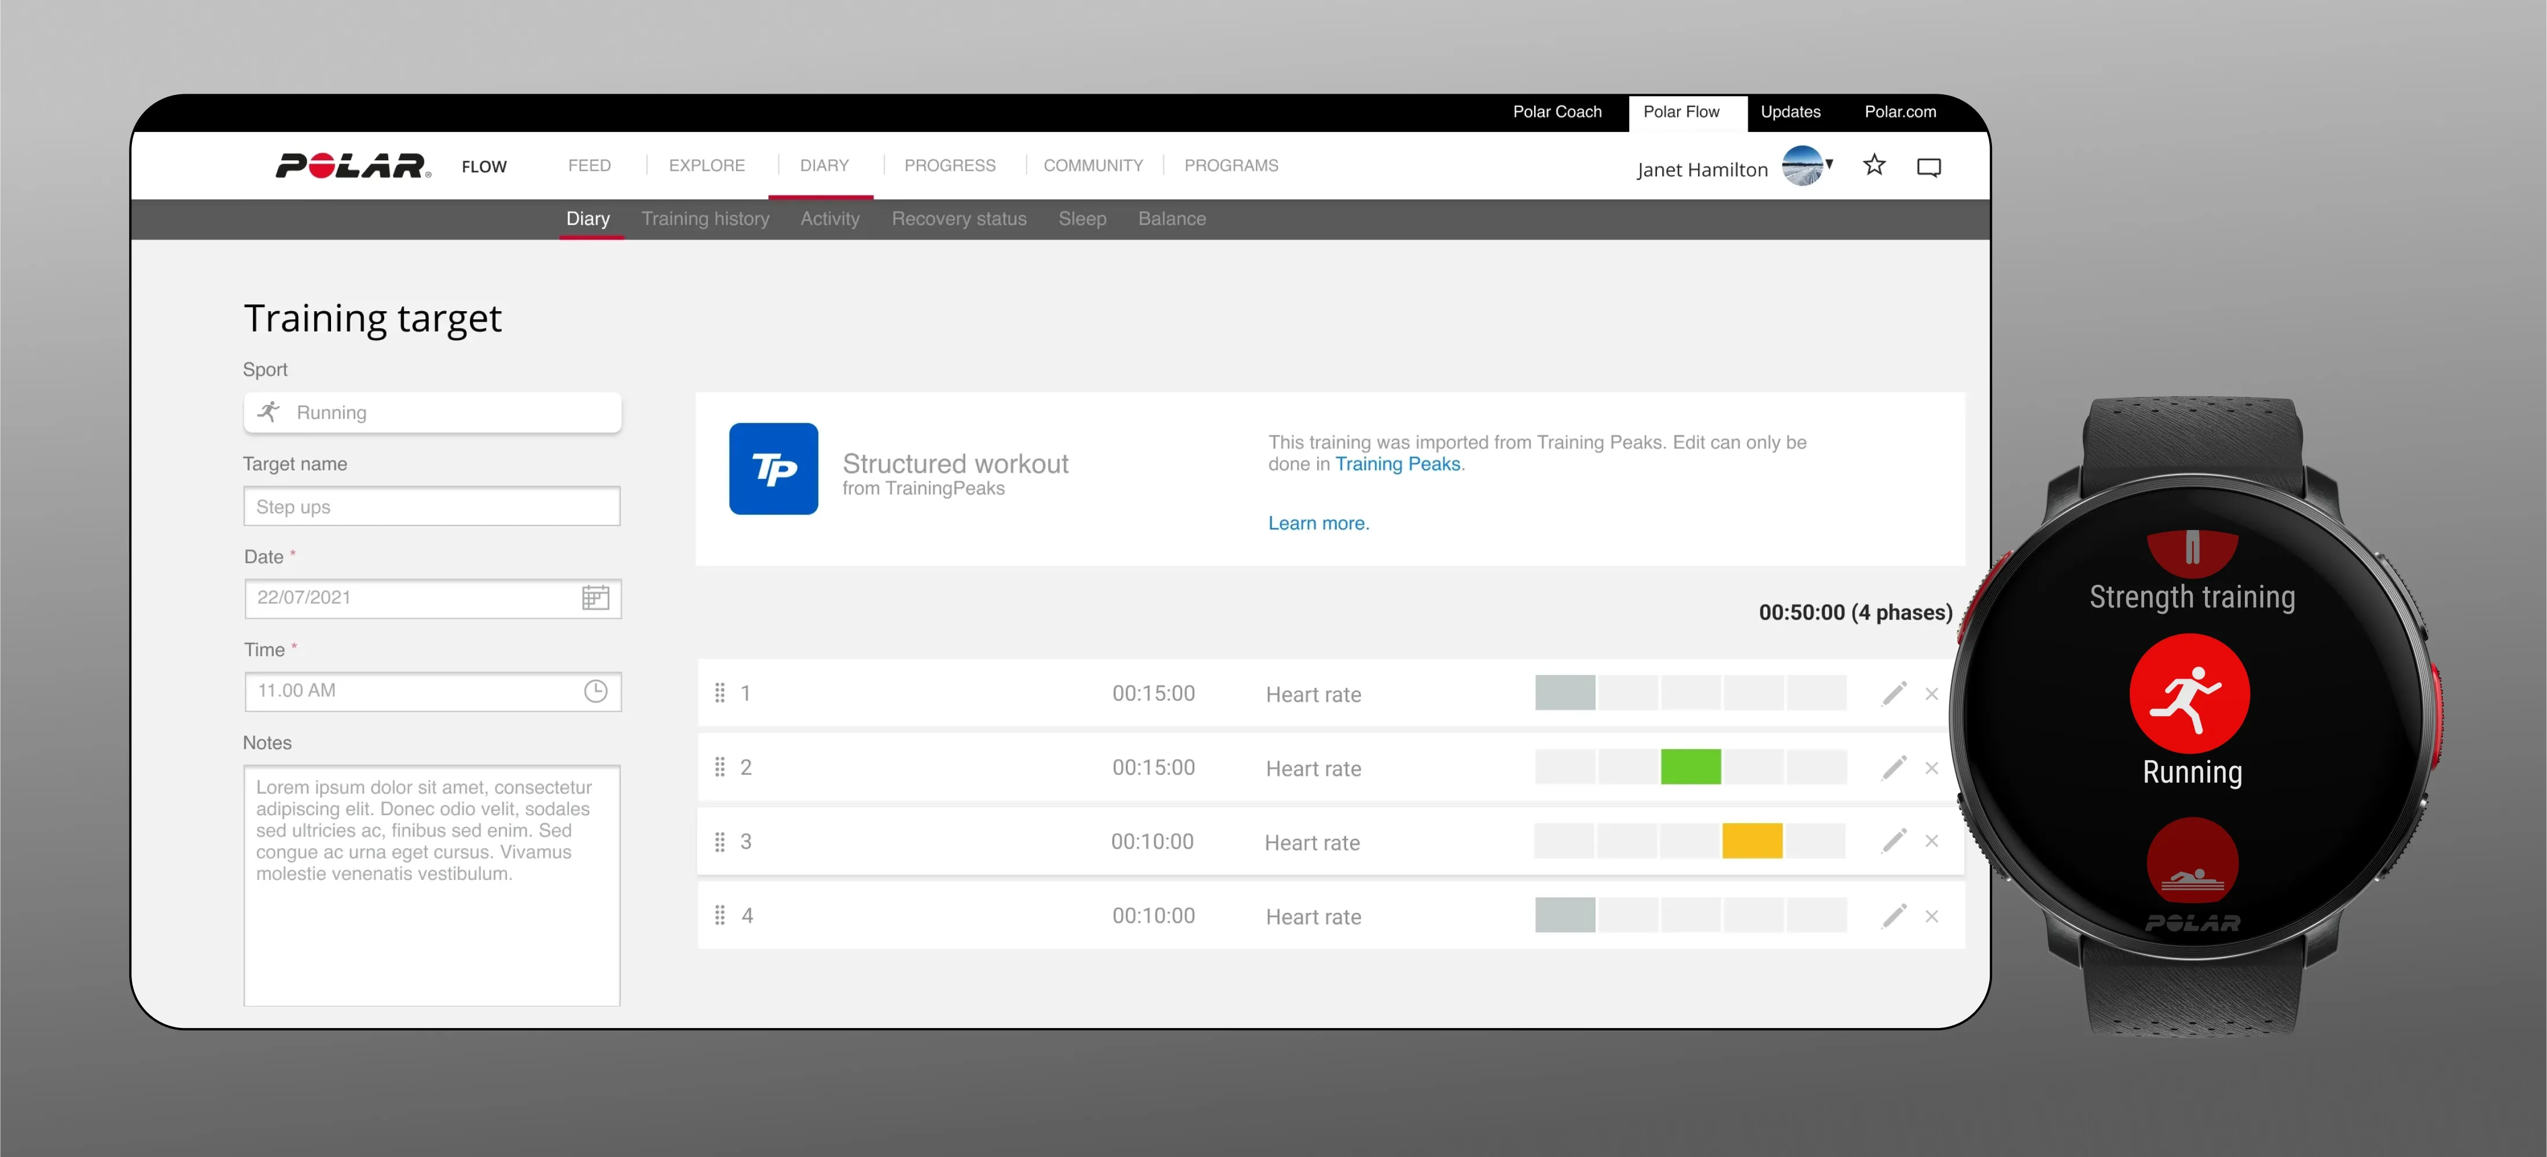Click the Target name input field

[432, 507]
